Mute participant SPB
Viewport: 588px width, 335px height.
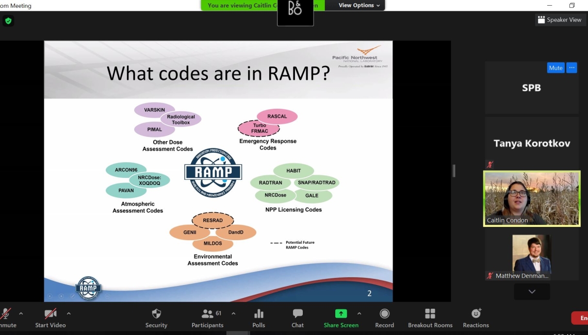coord(556,68)
